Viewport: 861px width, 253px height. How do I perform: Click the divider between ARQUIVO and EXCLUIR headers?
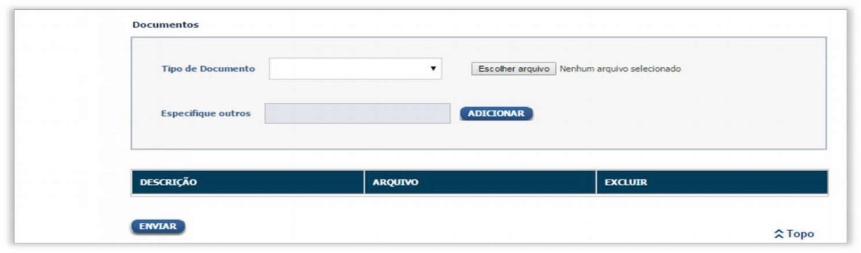(596, 182)
